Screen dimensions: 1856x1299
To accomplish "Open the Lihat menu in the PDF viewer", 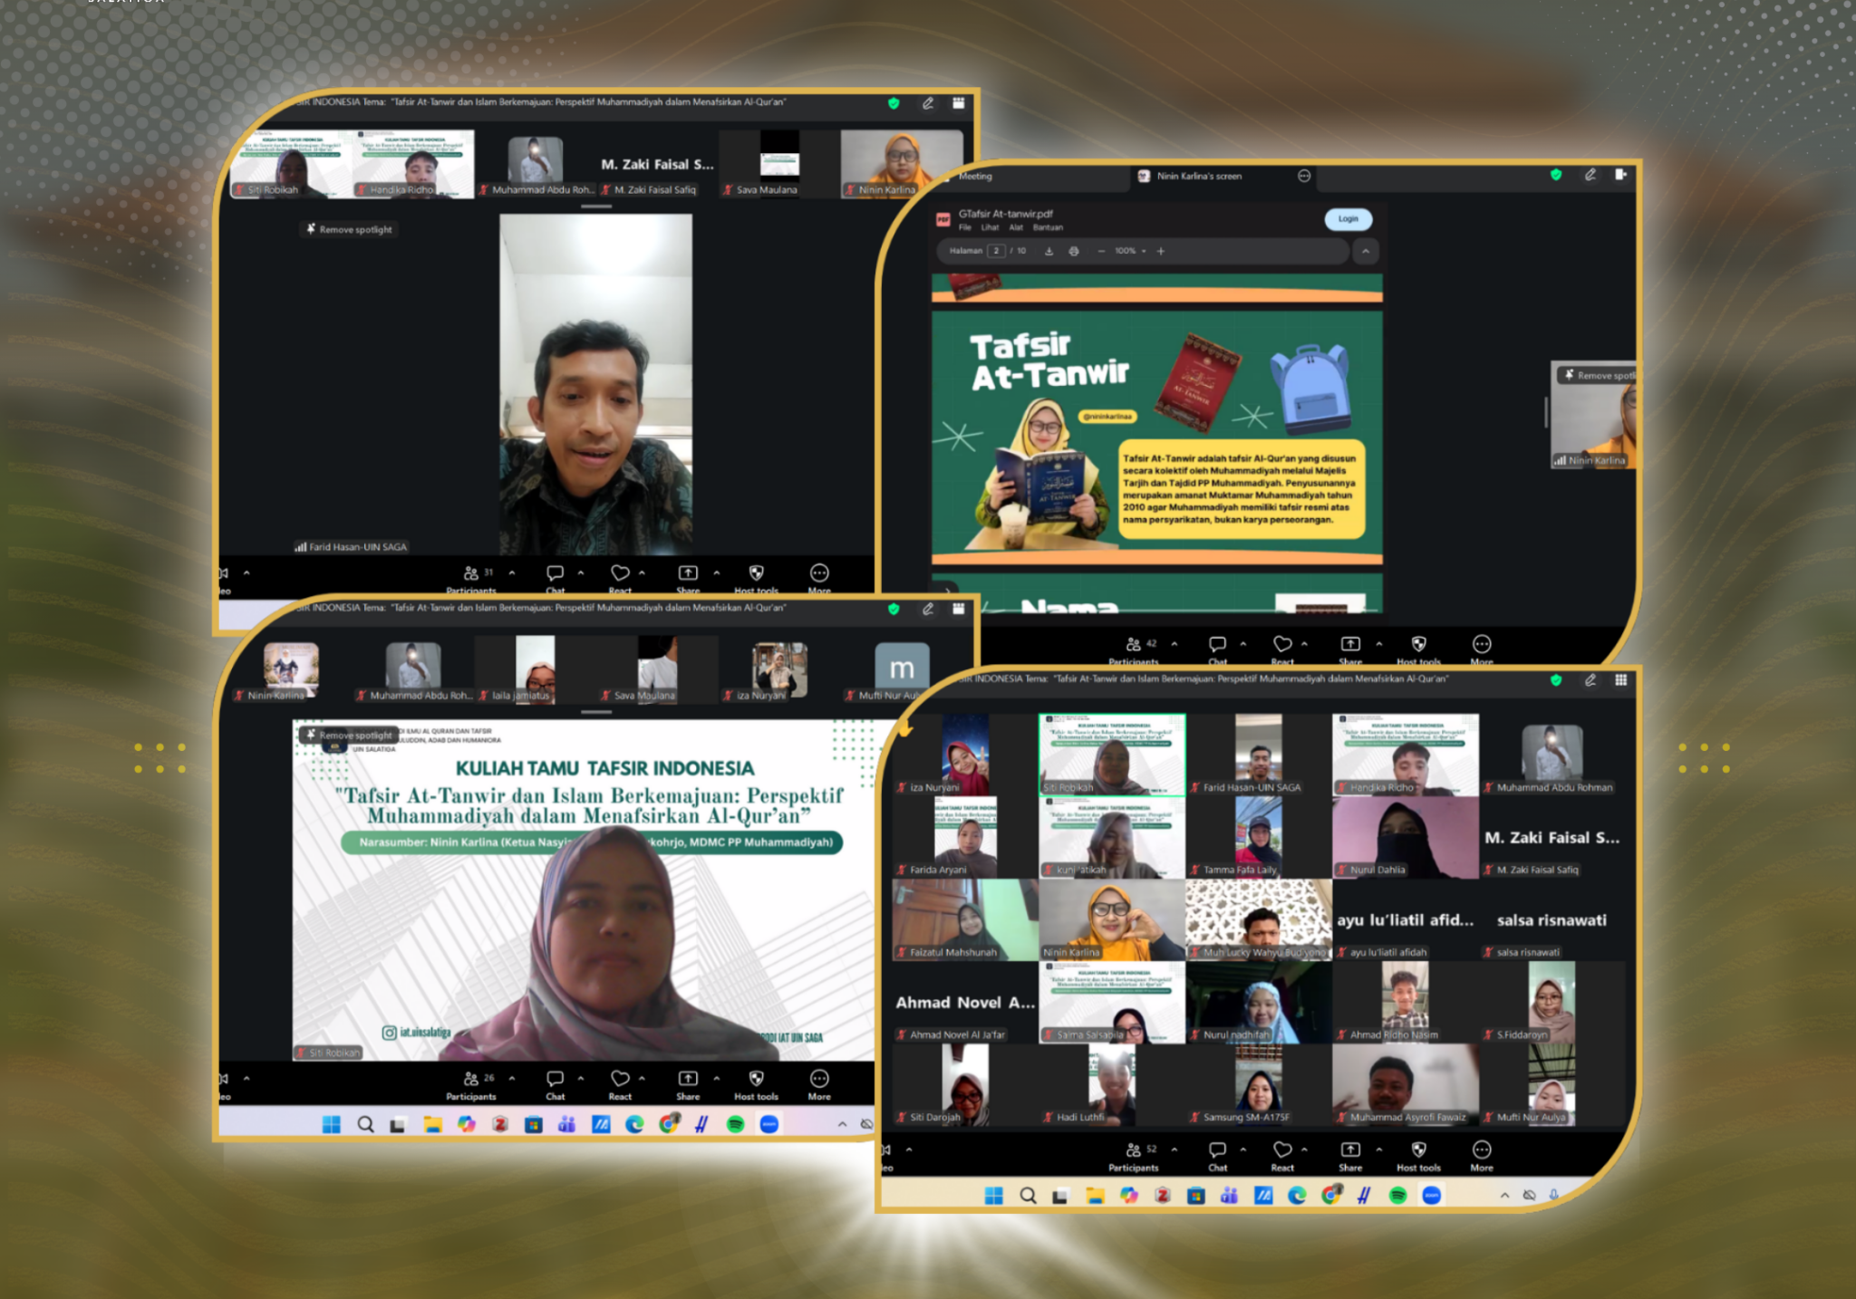I will pyautogui.click(x=990, y=227).
